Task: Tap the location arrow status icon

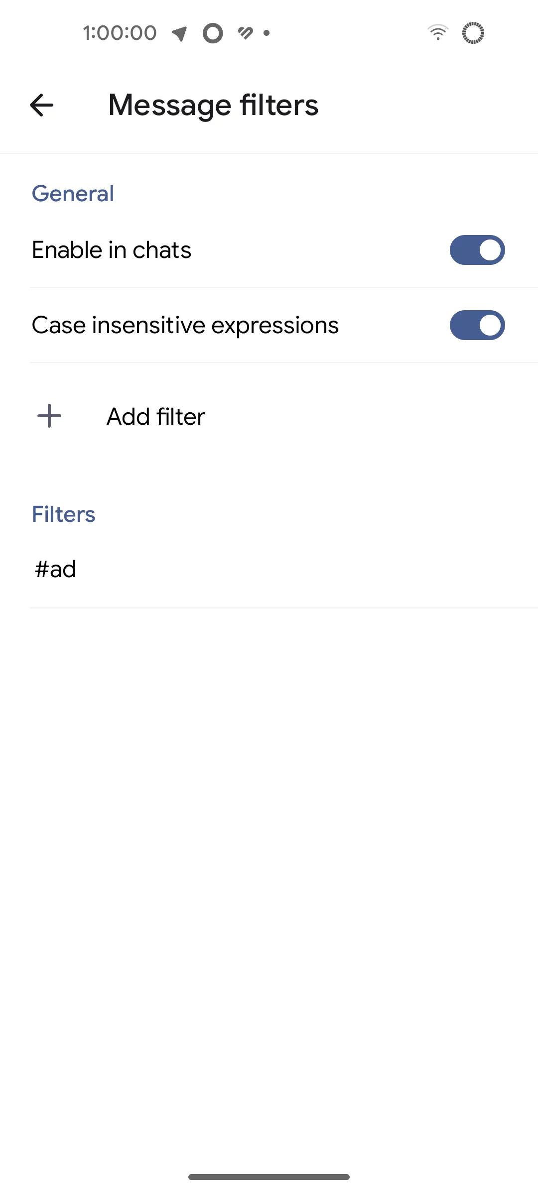Action: [x=179, y=33]
